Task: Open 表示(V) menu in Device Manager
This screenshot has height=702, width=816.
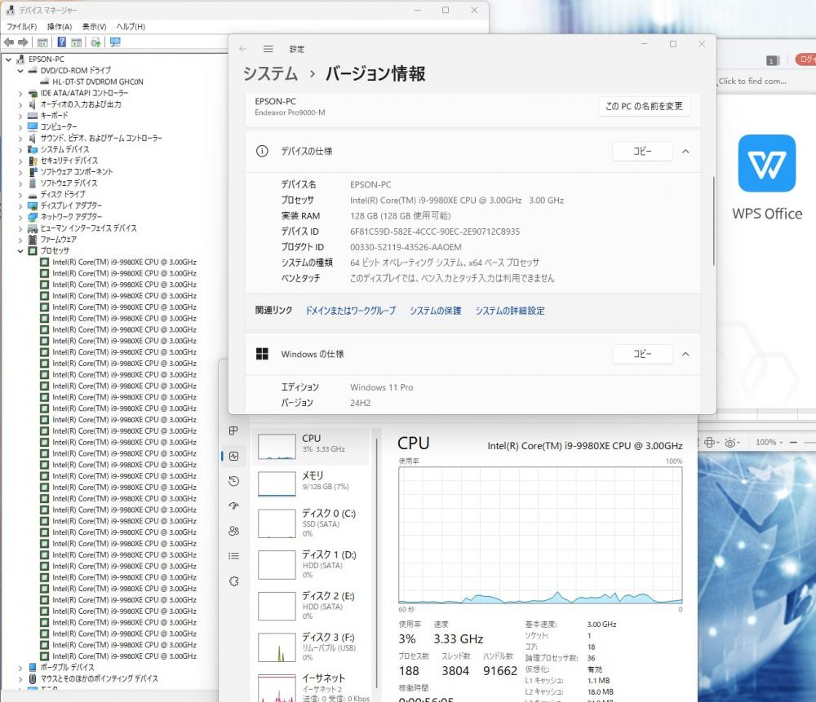Action: 94,27
